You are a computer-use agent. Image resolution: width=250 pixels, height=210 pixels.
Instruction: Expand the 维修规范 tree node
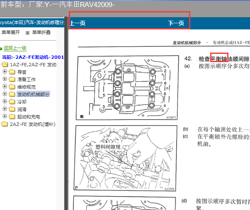5,86
